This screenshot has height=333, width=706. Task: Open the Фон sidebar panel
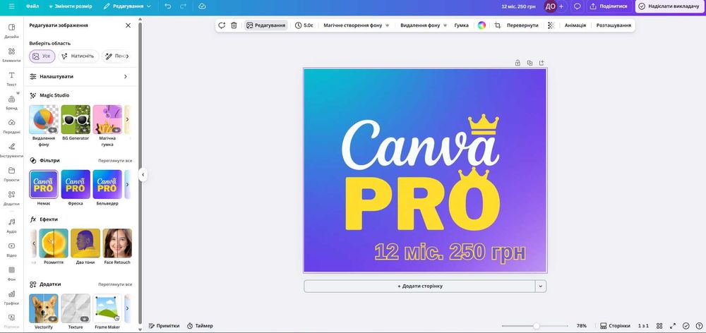[x=12, y=273]
